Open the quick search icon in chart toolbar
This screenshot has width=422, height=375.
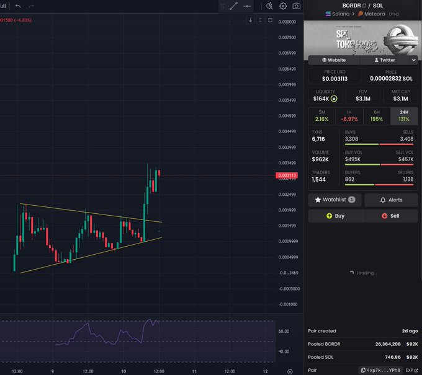click(x=269, y=6)
